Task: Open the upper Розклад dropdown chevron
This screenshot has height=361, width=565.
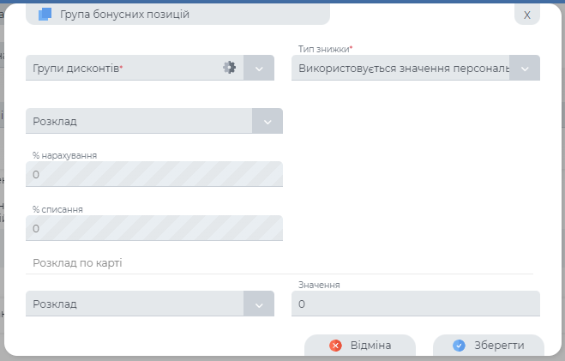Action: 267,121
